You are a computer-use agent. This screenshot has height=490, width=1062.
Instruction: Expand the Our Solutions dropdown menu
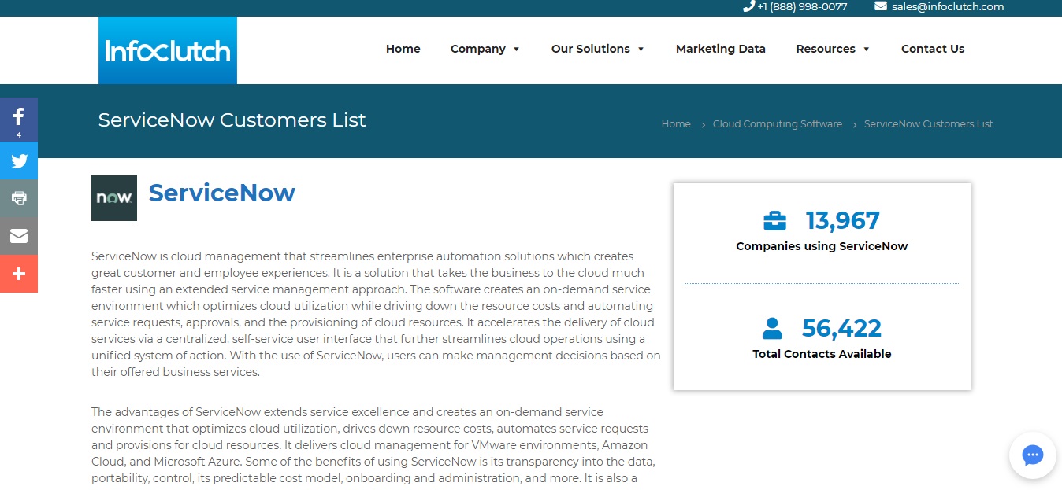(597, 49)
